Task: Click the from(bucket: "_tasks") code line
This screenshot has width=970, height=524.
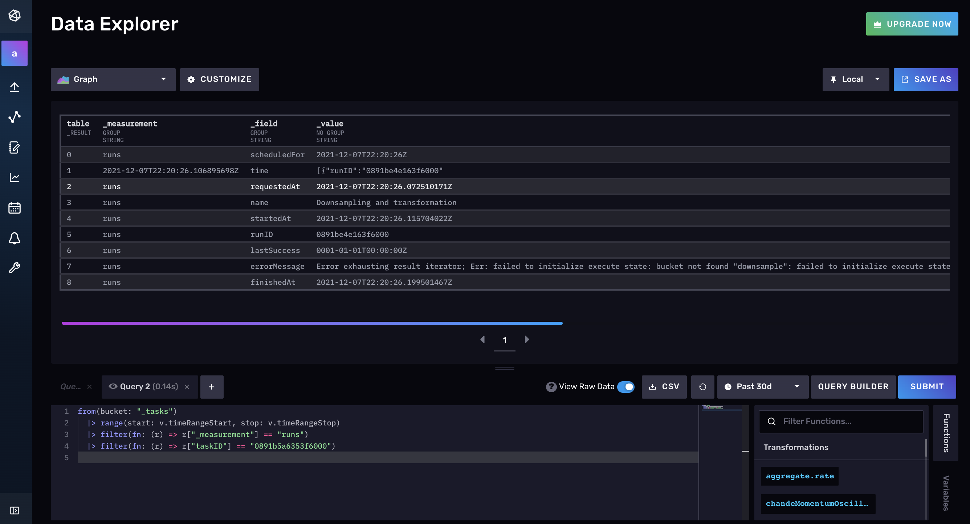Action: point(127,411)
